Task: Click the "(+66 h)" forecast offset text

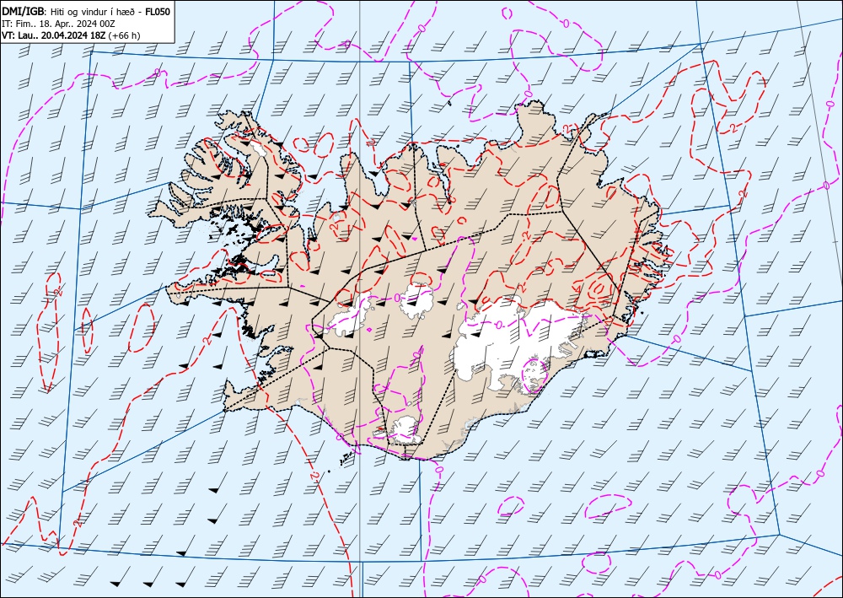Action: [x=124, y=35]
